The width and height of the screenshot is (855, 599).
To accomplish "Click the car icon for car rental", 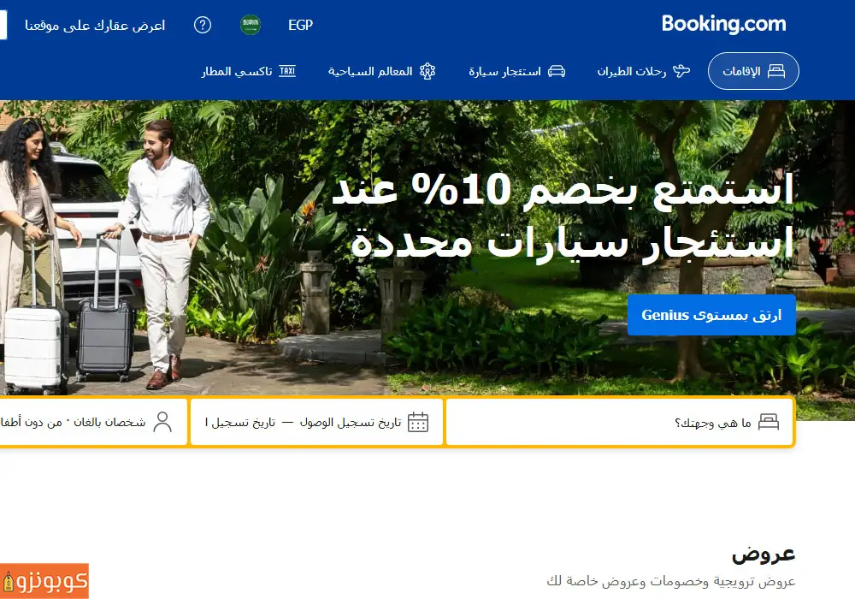I will click(557, 71).
